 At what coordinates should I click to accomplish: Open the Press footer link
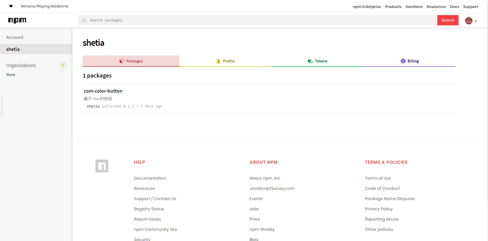pos(255,219)
